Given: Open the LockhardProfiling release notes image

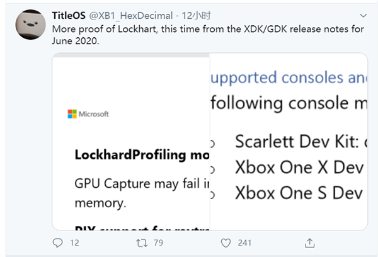Looking at the screenshot, I should 131,142.
